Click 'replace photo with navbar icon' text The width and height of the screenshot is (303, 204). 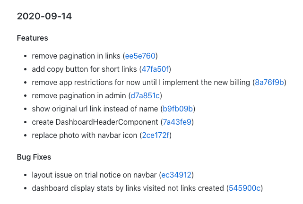[x=84, y=135]
